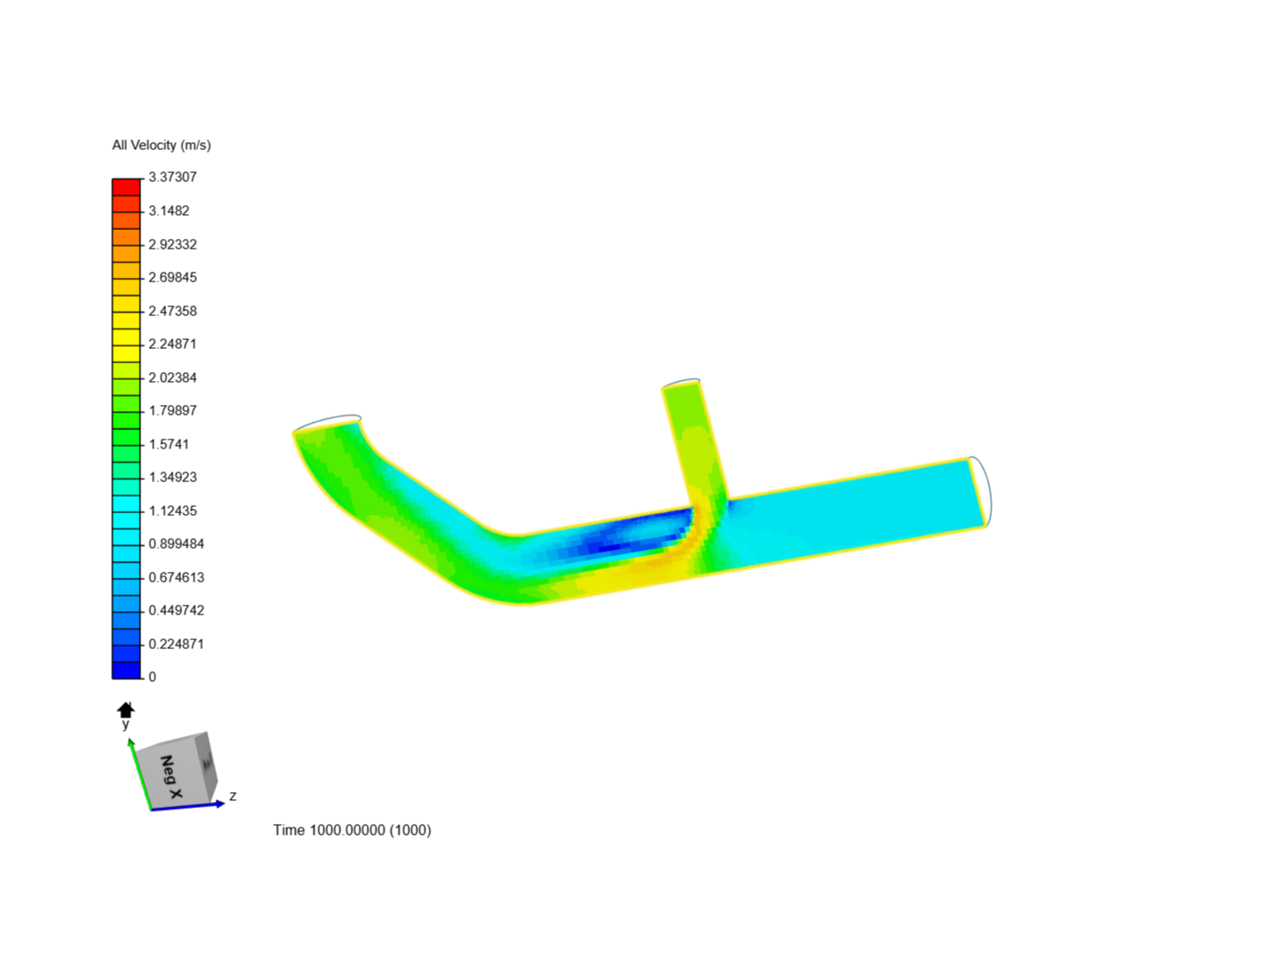Click the legend value 0.449742

(176, 610)
